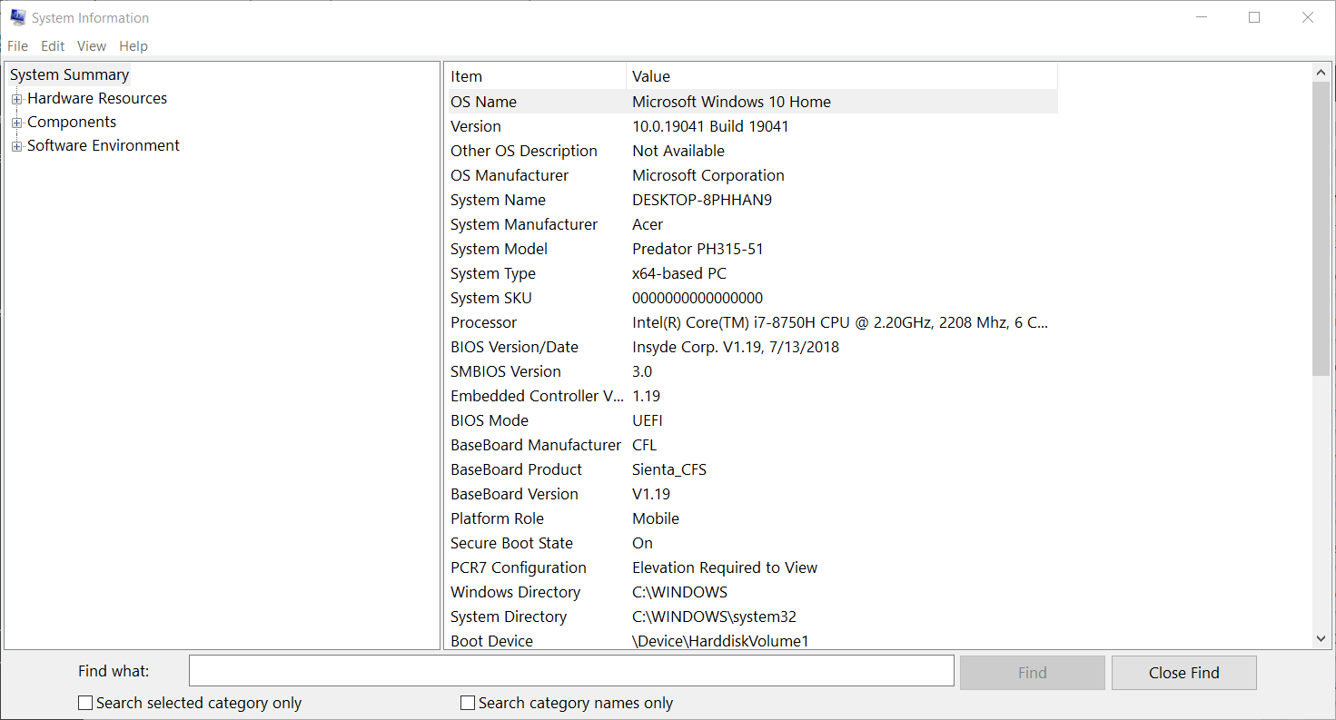Expand the Software Environment tree node
This screenshot has height=720, width=1336.
click(16, 145)
